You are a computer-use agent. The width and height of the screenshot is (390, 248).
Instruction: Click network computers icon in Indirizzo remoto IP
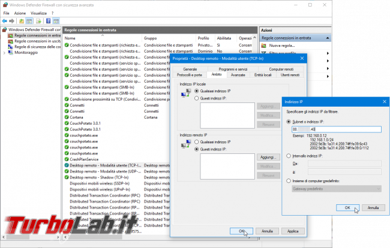(186, 144)
